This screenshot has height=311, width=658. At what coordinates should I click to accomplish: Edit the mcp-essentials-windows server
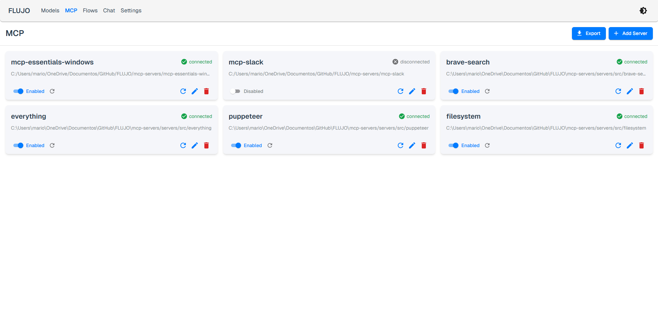tap(195, 91)
